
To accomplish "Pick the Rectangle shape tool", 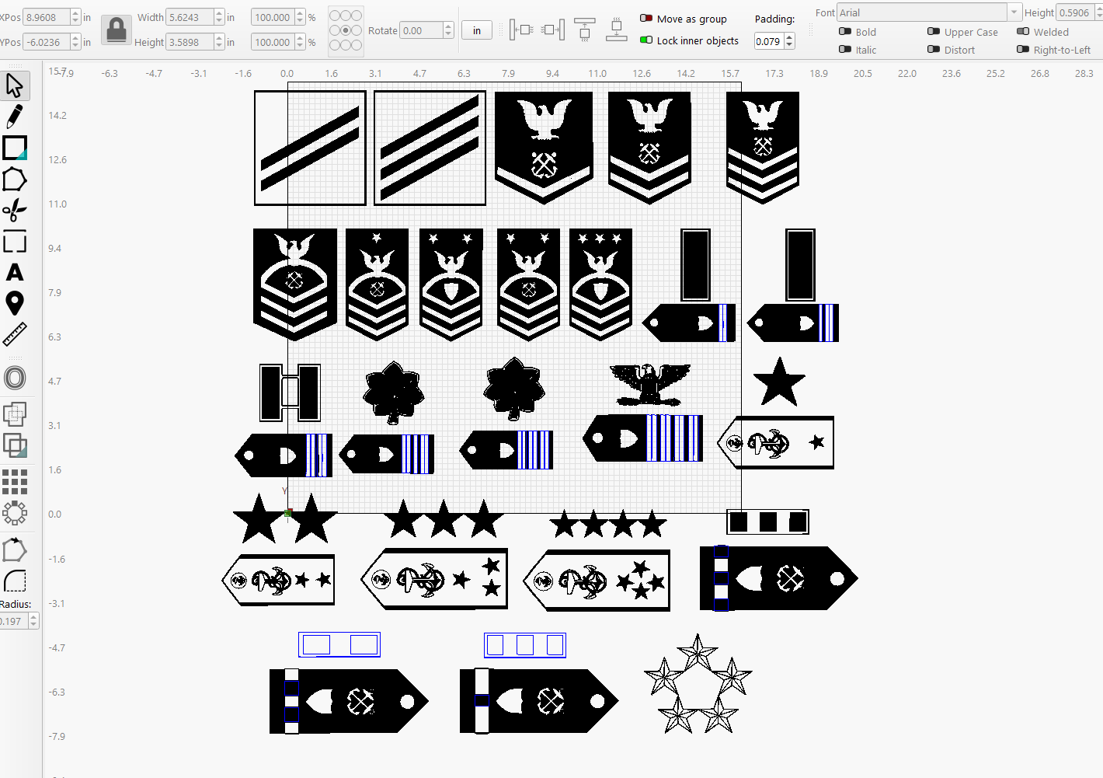I will (x=15, y=148).
